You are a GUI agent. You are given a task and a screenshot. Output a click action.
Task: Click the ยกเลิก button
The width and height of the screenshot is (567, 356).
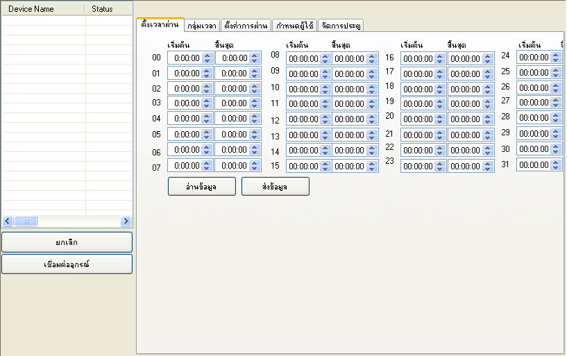click(x=67, y=242)
